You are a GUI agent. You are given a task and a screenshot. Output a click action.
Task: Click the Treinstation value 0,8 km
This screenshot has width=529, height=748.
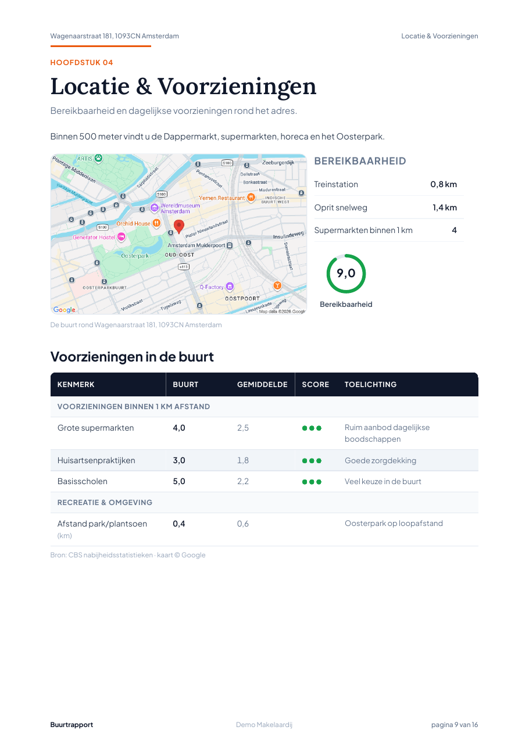pyautogui.click(x=444, y=184)
